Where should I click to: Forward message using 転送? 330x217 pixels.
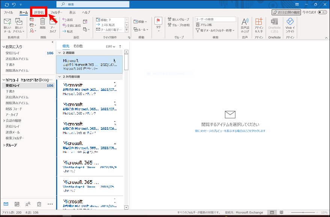[68, 31]
